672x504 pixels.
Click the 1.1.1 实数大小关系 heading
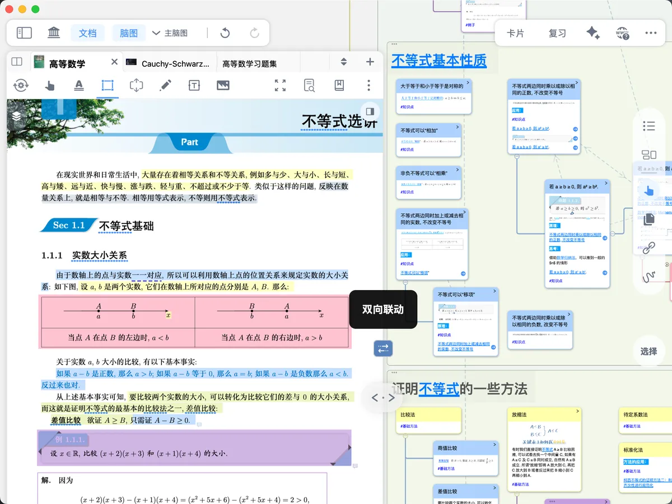[84, 255]
